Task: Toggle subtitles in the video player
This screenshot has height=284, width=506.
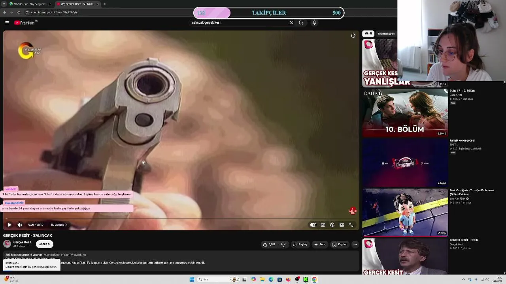Action: pos(323,225)
